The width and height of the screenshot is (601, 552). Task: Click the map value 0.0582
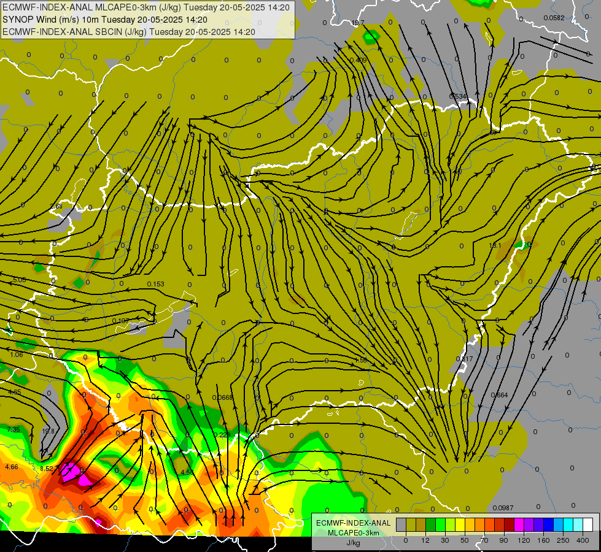(x=554, y=18)
